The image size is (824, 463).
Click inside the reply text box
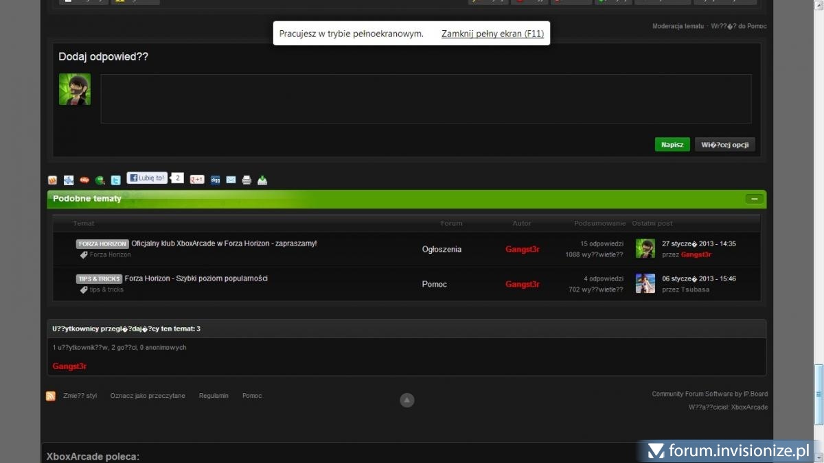pos(426,99)
